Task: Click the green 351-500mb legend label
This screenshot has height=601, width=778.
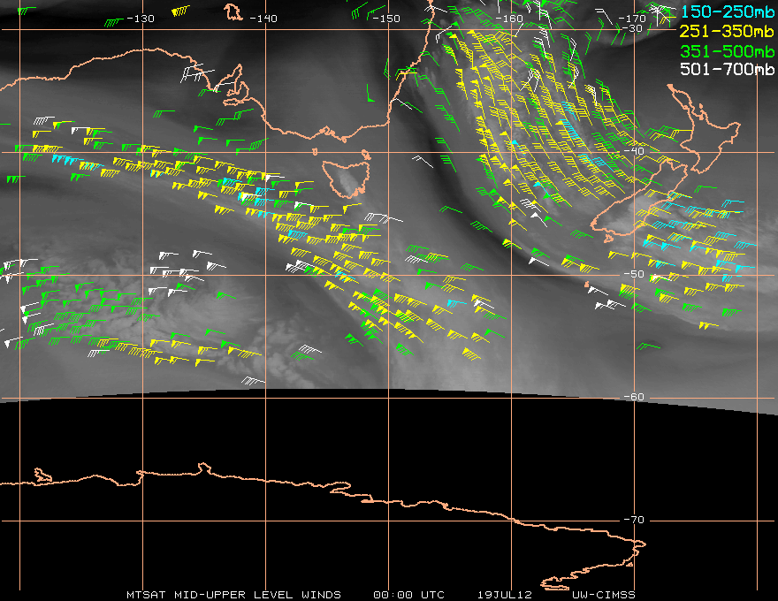Action: pos(728,50)
